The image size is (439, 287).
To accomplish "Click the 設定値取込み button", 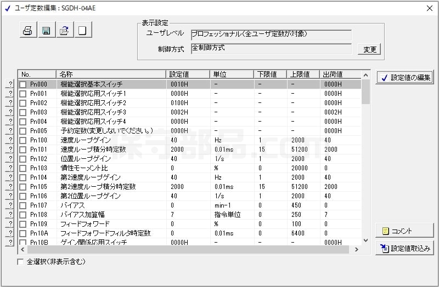I will pos(404,248).
